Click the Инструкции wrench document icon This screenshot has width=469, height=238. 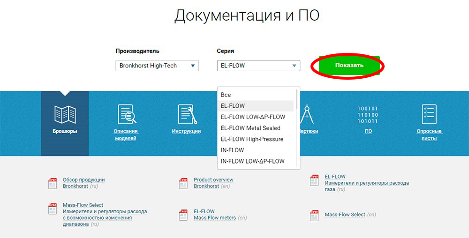pyautogui.click(x=187, y=114)
